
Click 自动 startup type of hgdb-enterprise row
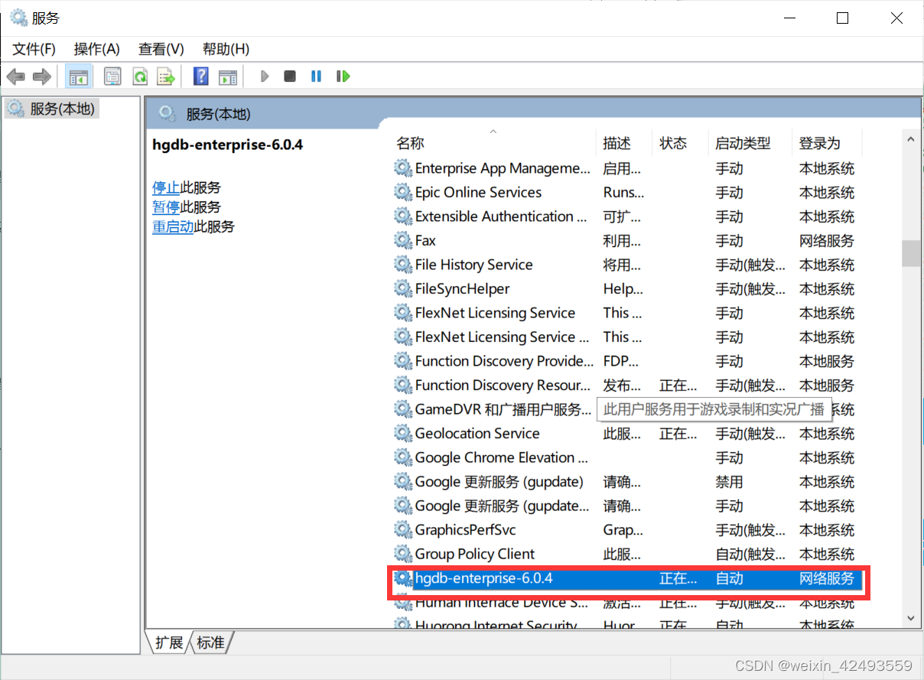click(x=729, y=579)
